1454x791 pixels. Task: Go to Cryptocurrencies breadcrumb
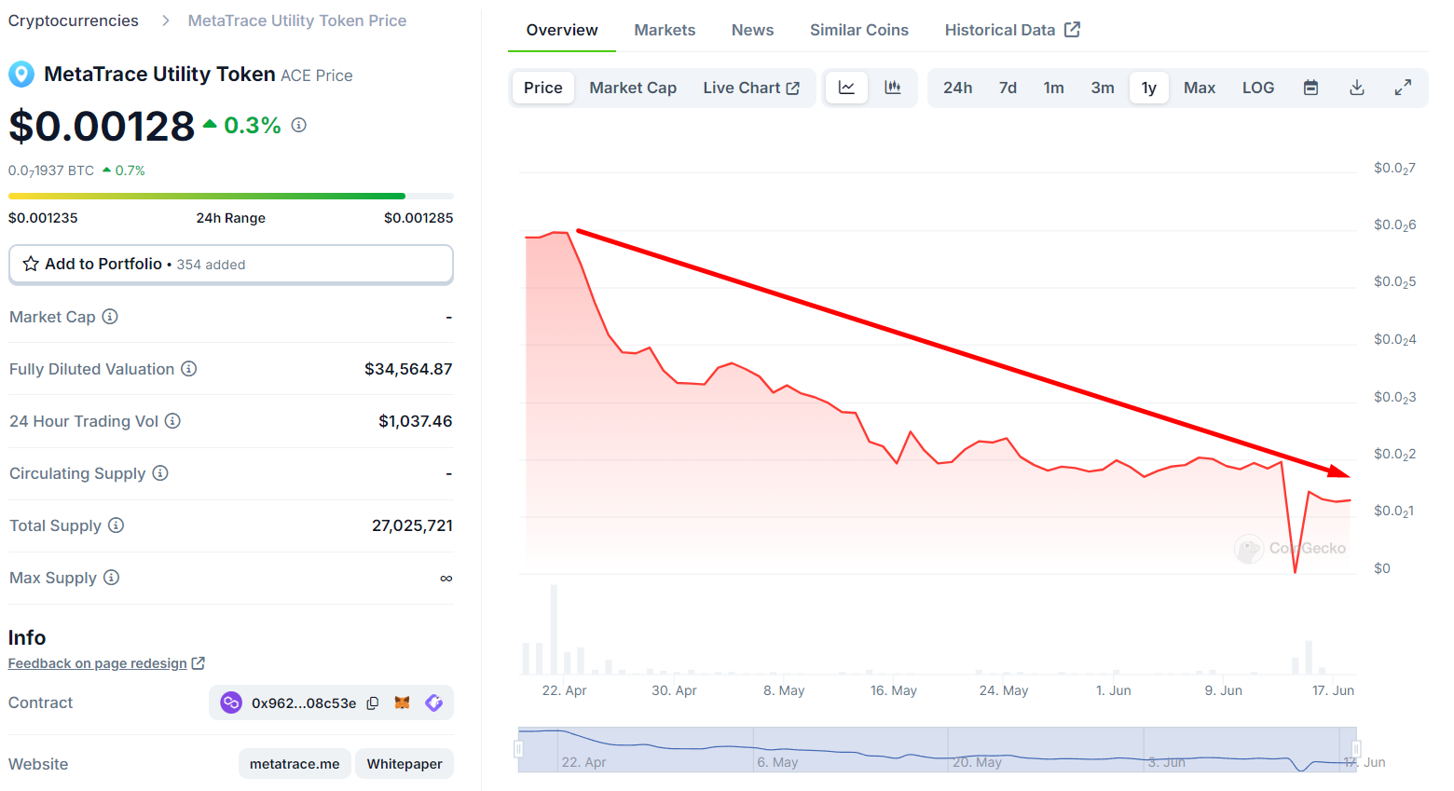(x=74, y=20)
